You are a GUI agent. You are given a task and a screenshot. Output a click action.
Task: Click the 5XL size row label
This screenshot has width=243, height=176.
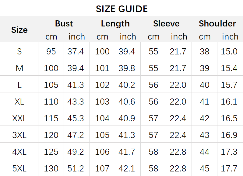coord(19,168)
